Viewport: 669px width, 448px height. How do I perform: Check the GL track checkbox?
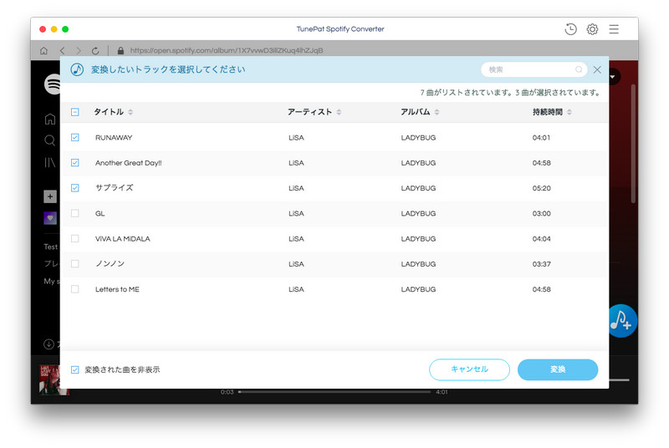tap(75, 213)
